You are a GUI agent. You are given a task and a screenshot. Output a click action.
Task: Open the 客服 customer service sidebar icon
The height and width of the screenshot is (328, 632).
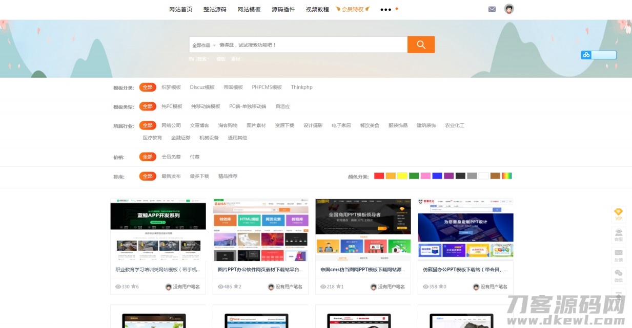[x=619, y=235]
